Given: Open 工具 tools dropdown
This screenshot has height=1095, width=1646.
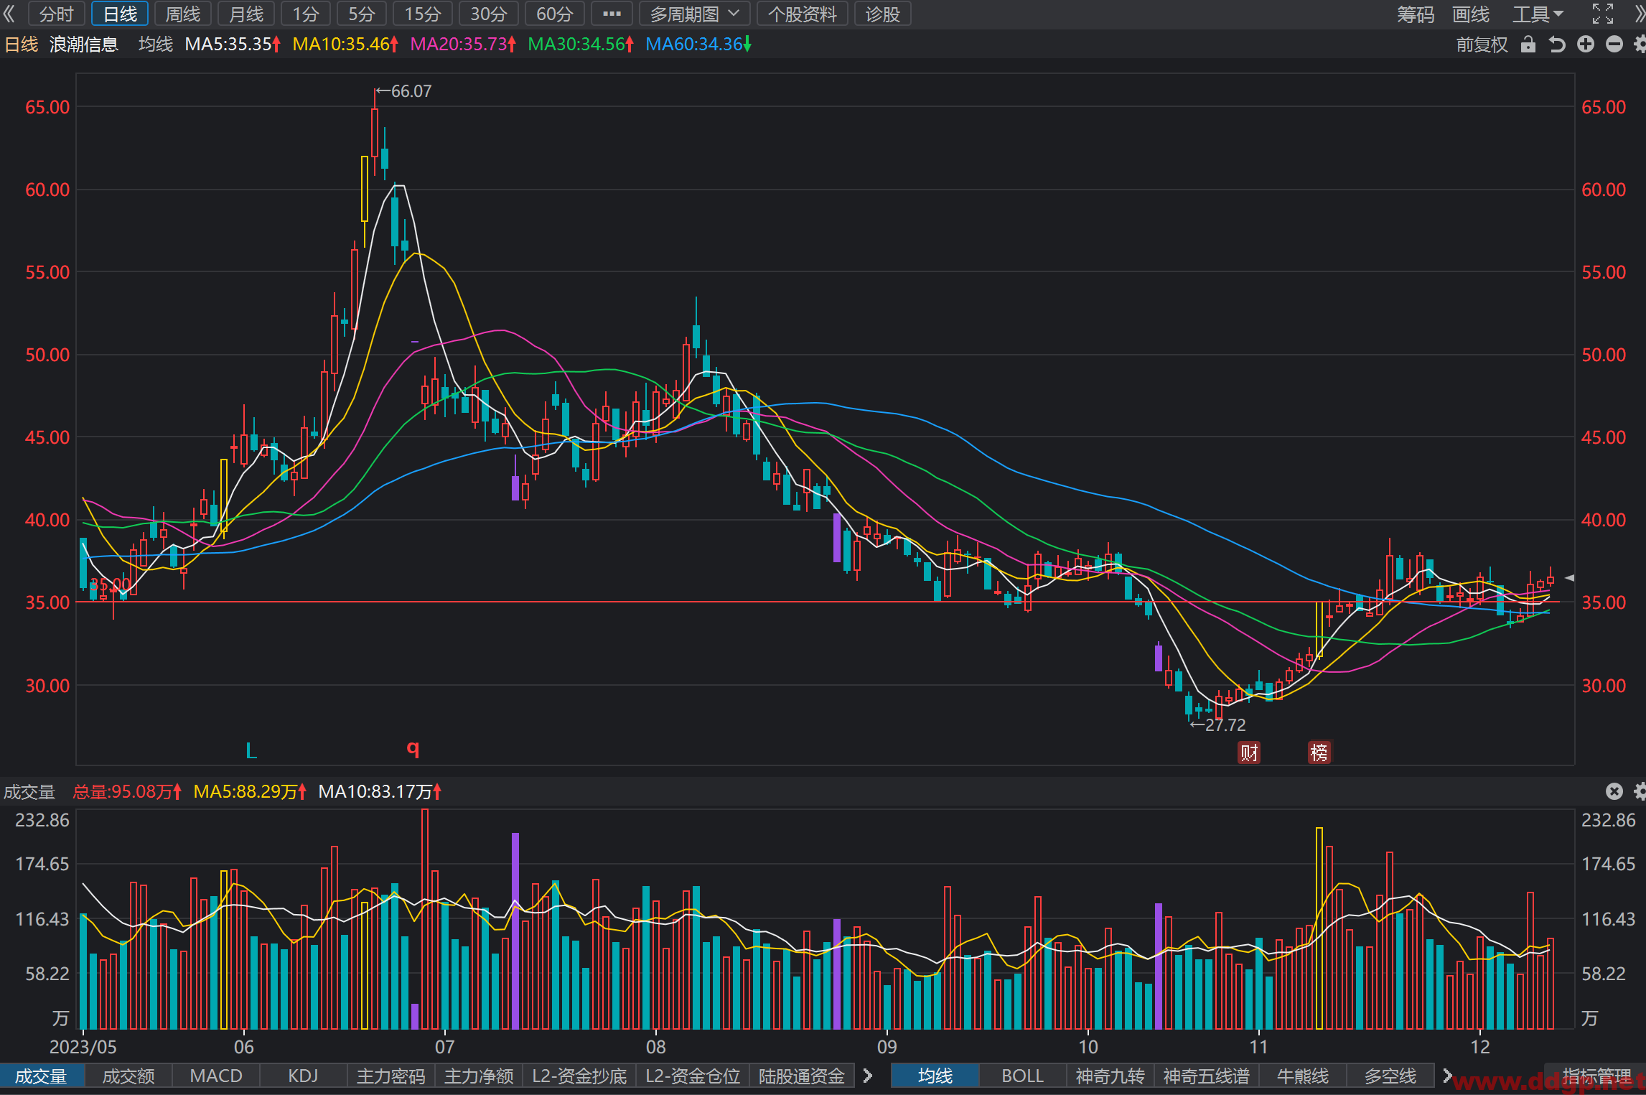Looking at the screenshot, I should click(1538, 14).
